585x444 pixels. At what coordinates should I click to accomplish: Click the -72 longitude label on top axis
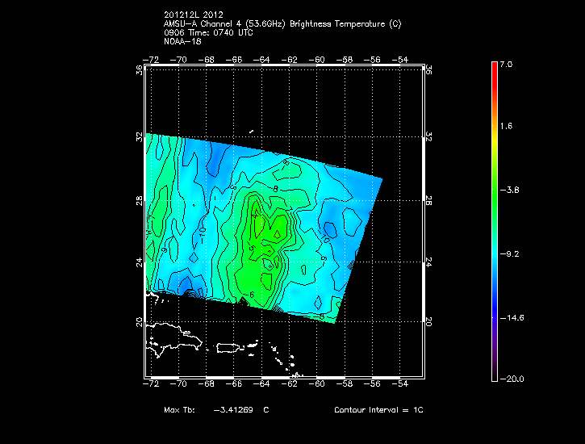[153, 59]
